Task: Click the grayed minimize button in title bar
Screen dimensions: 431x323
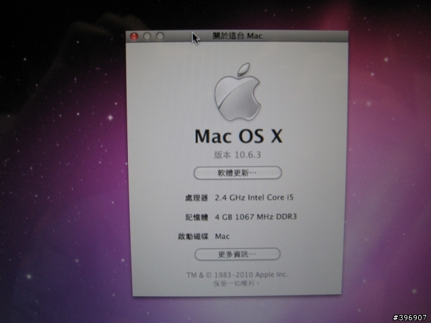Action: click(x=147, y=36)
